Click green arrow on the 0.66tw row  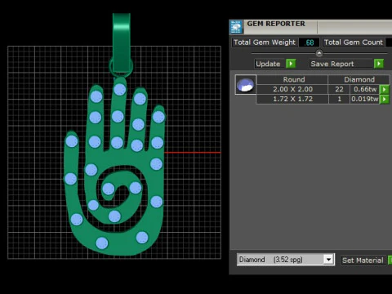(x=384, y=89)
